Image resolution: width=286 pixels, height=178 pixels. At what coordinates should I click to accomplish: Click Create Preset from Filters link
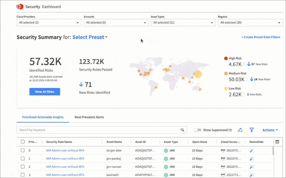[261, 37]
